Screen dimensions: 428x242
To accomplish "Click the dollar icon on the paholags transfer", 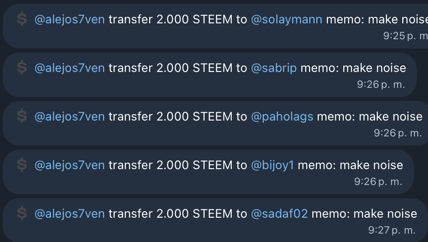I will [22, 116].
